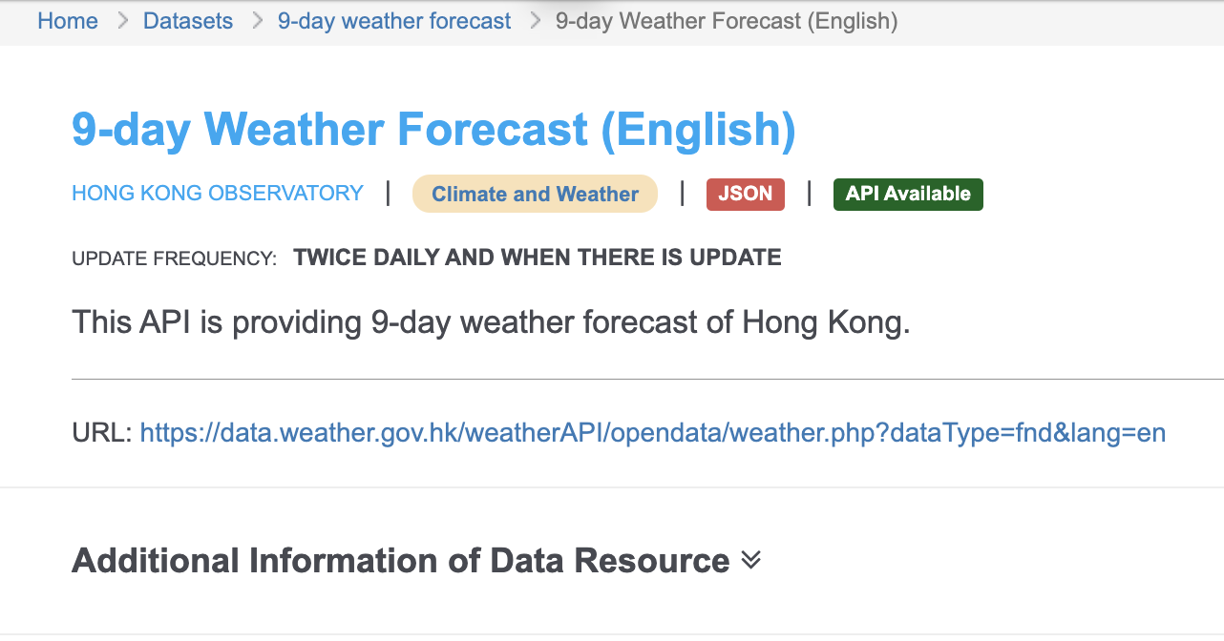Image resolution: width=1224 pixels, height=641 pixels.
Task: Click the large blue page title heading
Action: point(433,130)
